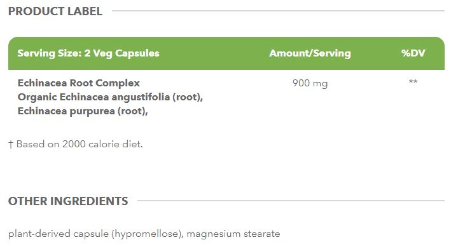Click the word angustifolia in the ingredient list
The width and height of the screenshot is (451, 247).
point(141,97)
